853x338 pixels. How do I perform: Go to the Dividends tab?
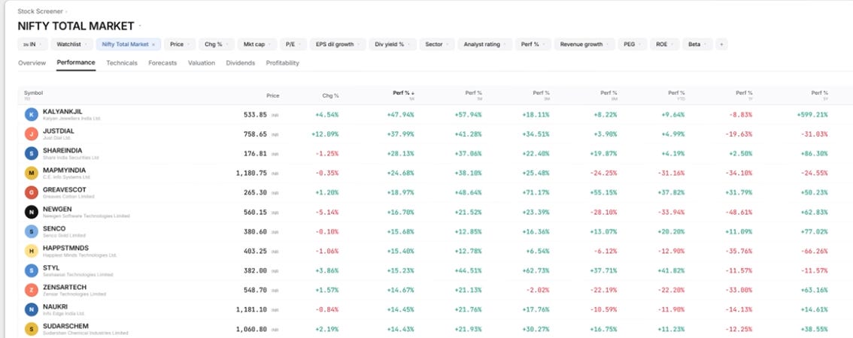click(241, 63)
